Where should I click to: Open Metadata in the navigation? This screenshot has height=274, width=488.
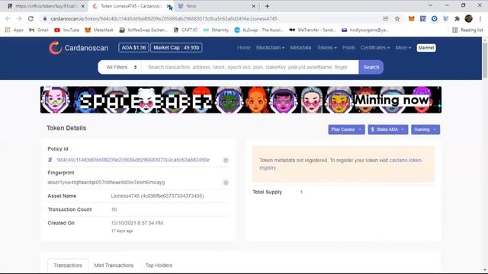click(x=300, y=47)
